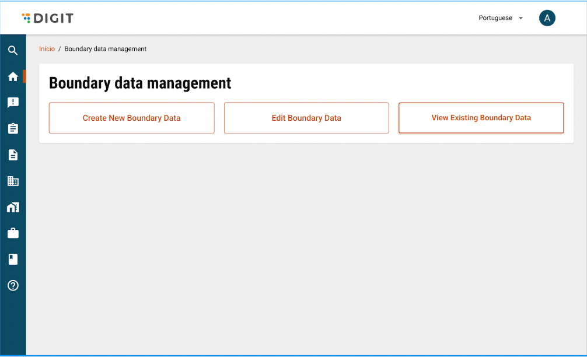Click Create New Boundary Data button
This screenshot has height=357, width=587.
click(131, 118)
